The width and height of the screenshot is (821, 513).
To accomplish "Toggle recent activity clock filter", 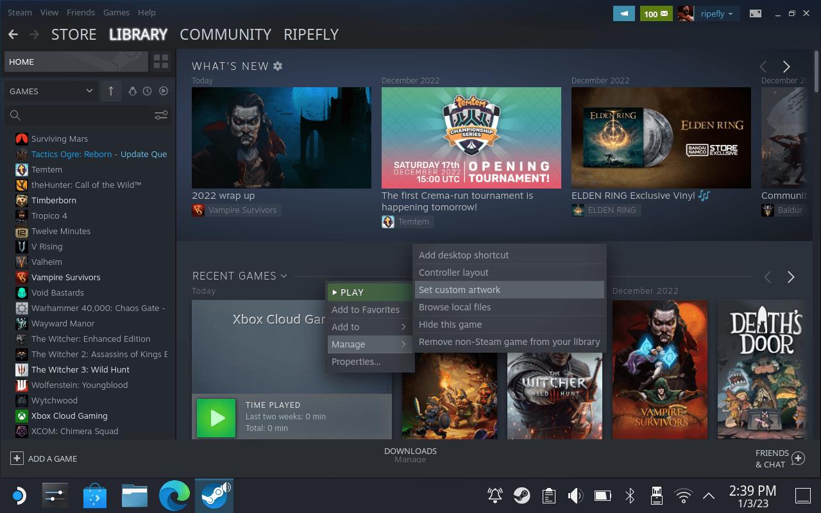I will [x=148, y=91].
